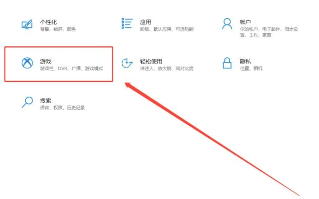
Task: Click the 应用 list icon
Action: tap(127, 24)
